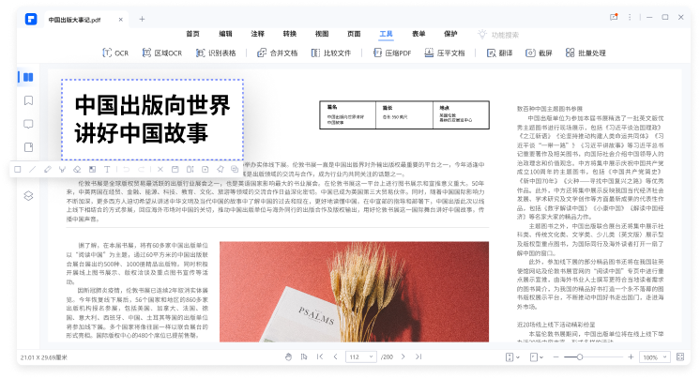This screenshot has width=700, height=379.
Task: Open the 100% zoom level dropdown
Action: pyautogui.click(x=655, y=357)
